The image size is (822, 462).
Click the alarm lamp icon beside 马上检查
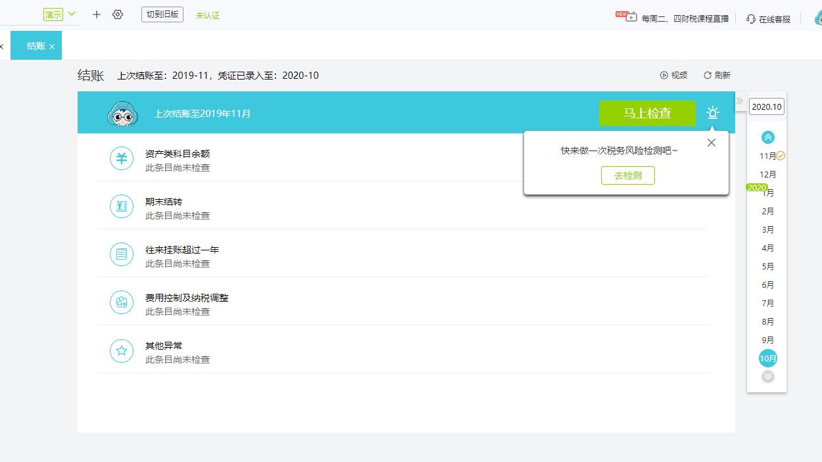click(x=712, y=112)
